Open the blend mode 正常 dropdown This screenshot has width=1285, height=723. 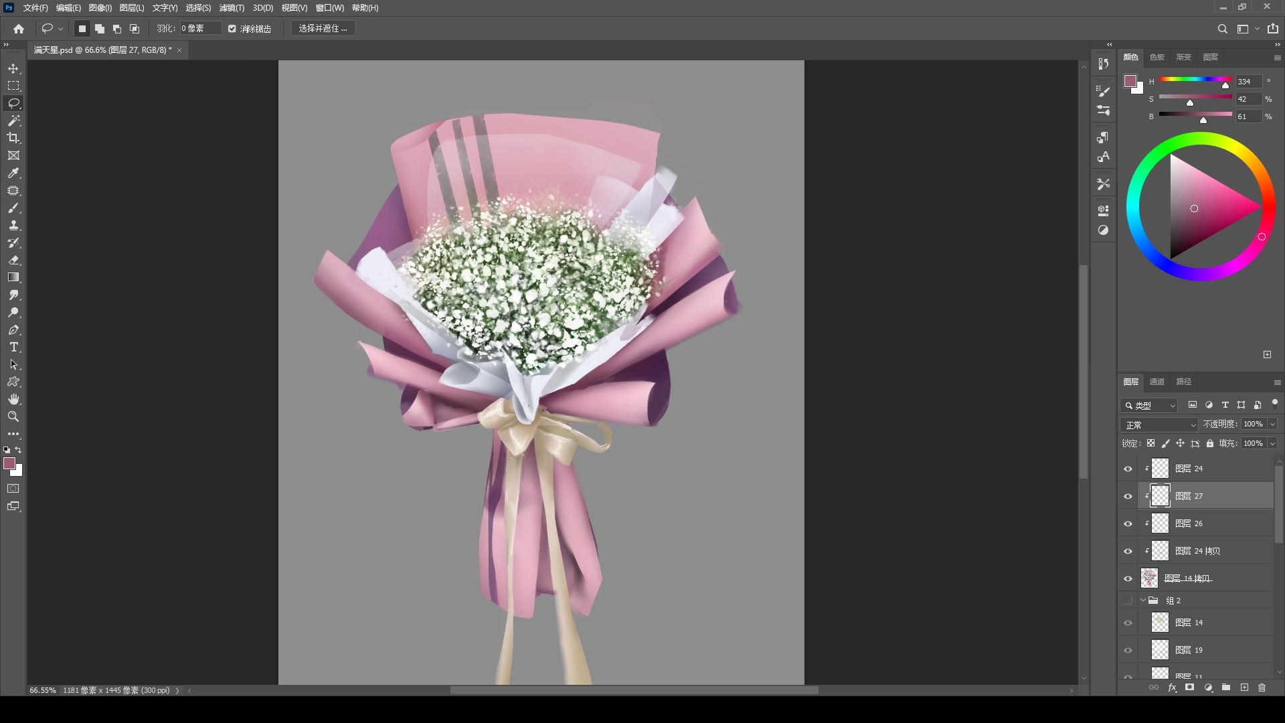point(1159,425)
